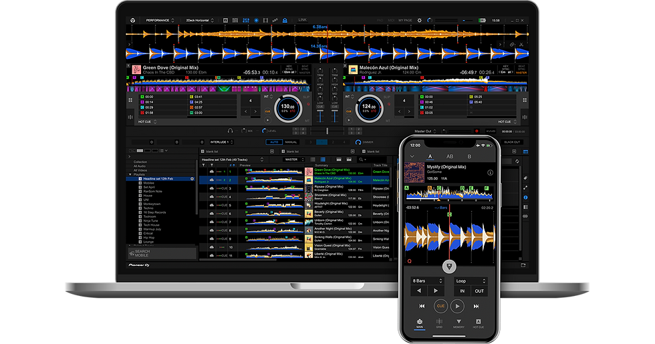The height and width of the screenshot is (344, 655).
Task: Toggle the lighting panel icon
Action: coord(285,20)
